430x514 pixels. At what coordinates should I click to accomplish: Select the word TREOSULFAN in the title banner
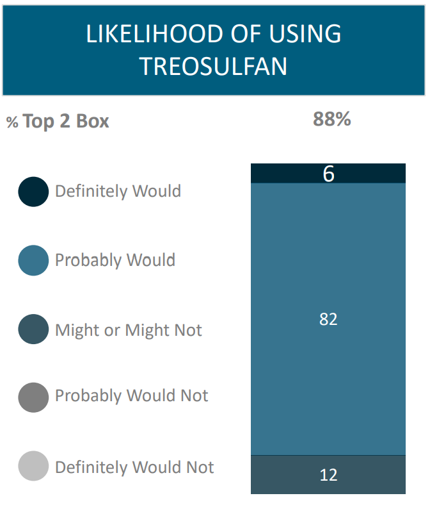click(x=214, y=66)
